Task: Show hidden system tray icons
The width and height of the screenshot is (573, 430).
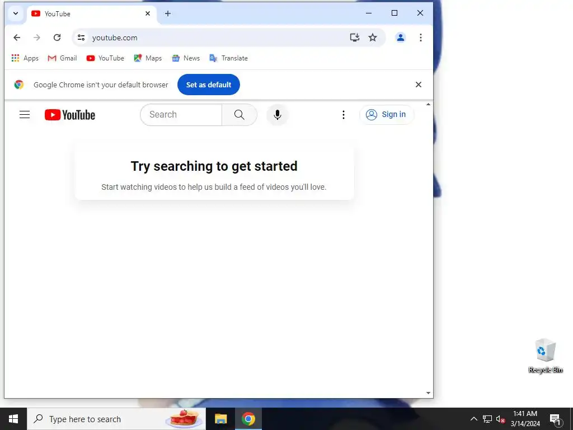Action: pos(473,419)
